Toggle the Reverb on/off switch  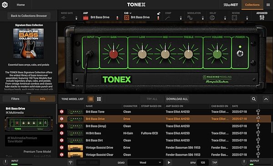point(247,18)
